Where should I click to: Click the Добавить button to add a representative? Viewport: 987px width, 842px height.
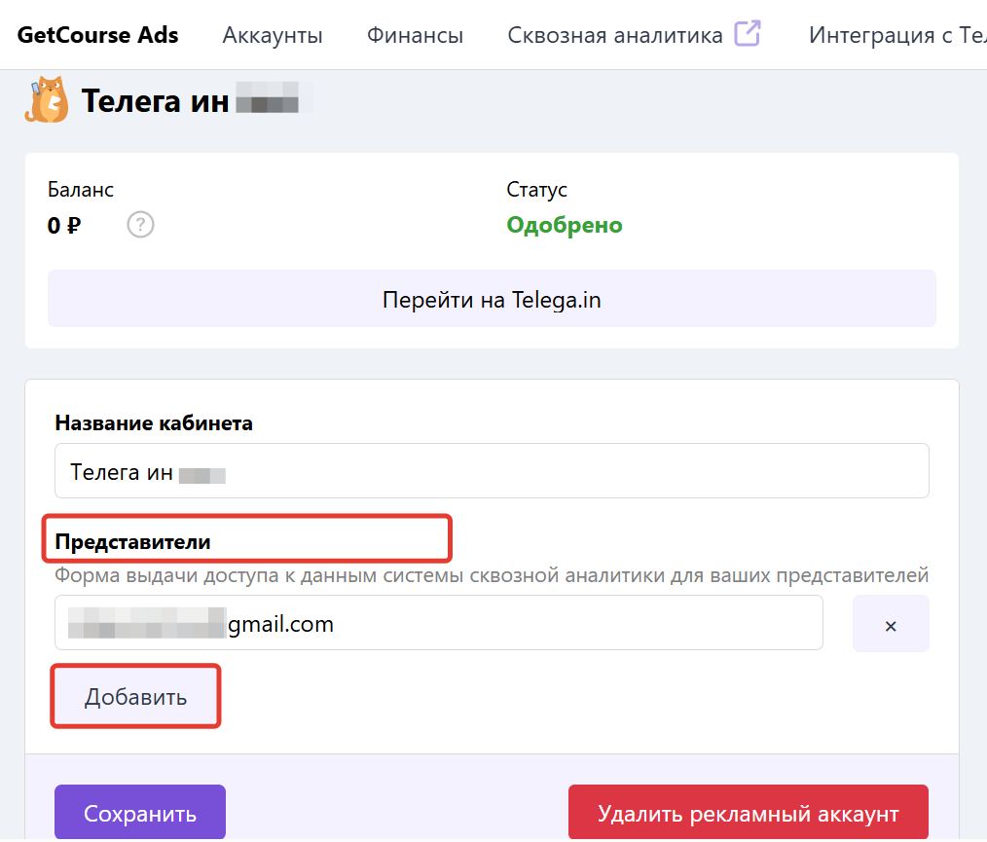pyautogui.click(x=134, y=695)
